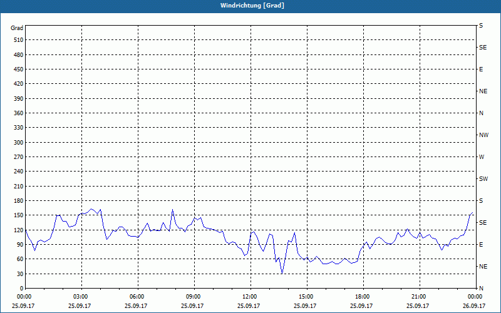Click the 21:00 time label
501x313 pixels.
coord(419,297)
